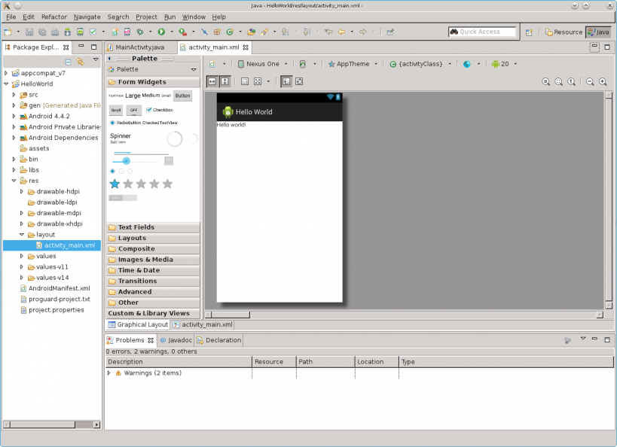Click Collapse All icon in Package Explorer
The width and height of the screenshot is (617, 447).
coord(69,61)
